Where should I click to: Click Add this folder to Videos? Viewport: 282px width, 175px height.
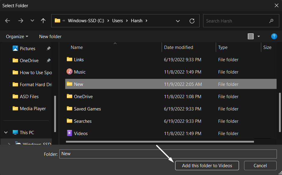click(207, 165)
